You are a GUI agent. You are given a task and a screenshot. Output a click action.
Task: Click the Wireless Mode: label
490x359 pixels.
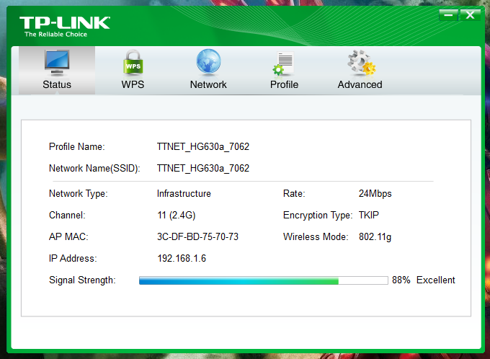point(316,236)
